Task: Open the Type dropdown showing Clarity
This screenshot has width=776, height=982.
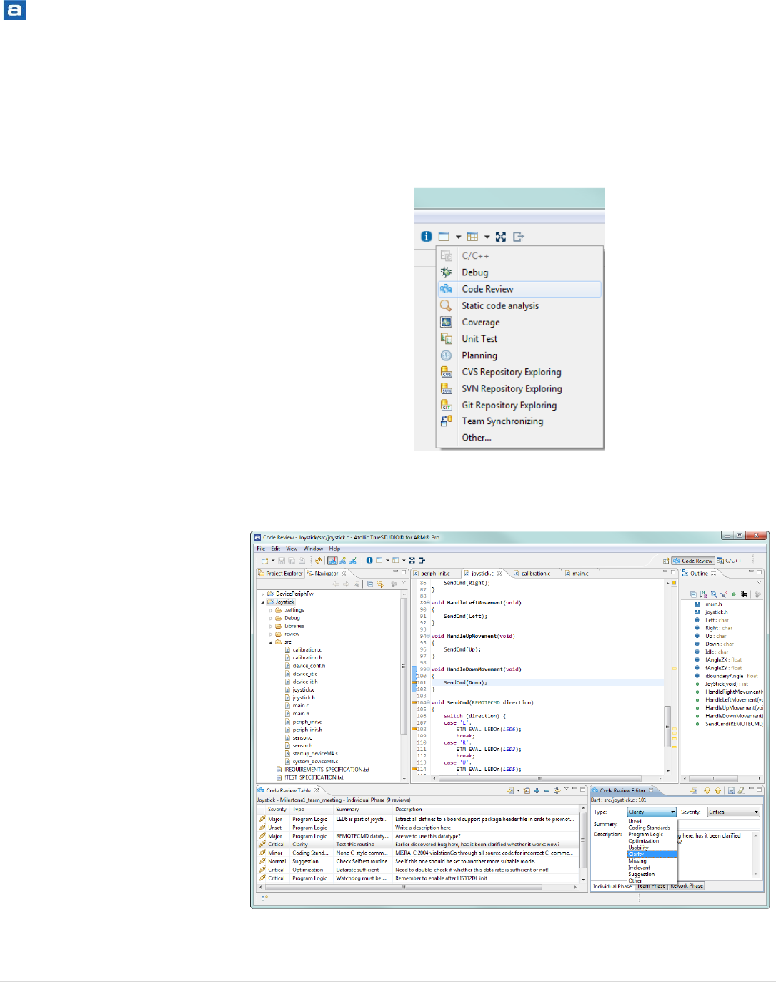Action: pyautogui.click(x=651, y=812)
